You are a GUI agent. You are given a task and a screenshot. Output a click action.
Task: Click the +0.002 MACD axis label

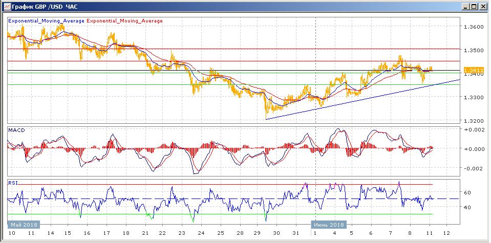[473, 130]
